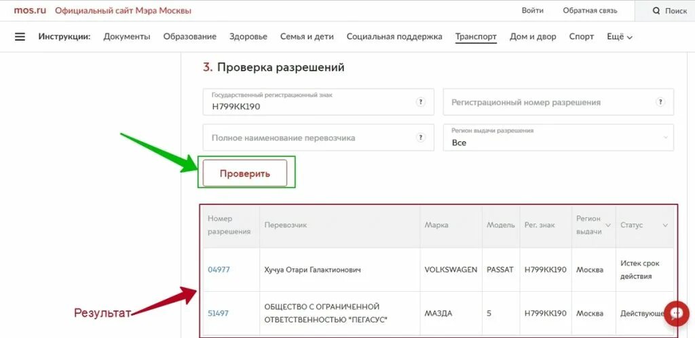Click the 3. Проверка разрешений heading

[x=274, y=67]
